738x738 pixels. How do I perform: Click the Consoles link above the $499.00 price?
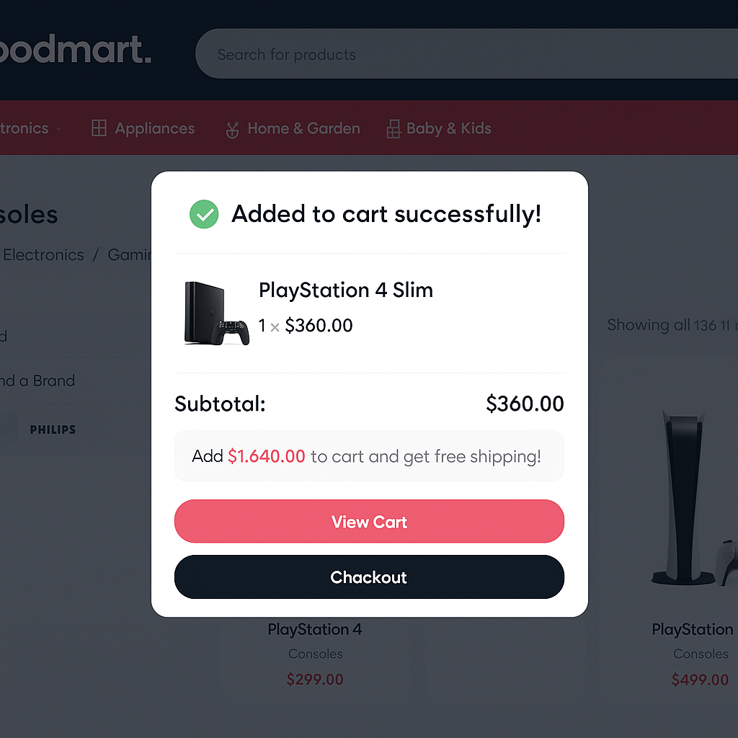(701, 654)
